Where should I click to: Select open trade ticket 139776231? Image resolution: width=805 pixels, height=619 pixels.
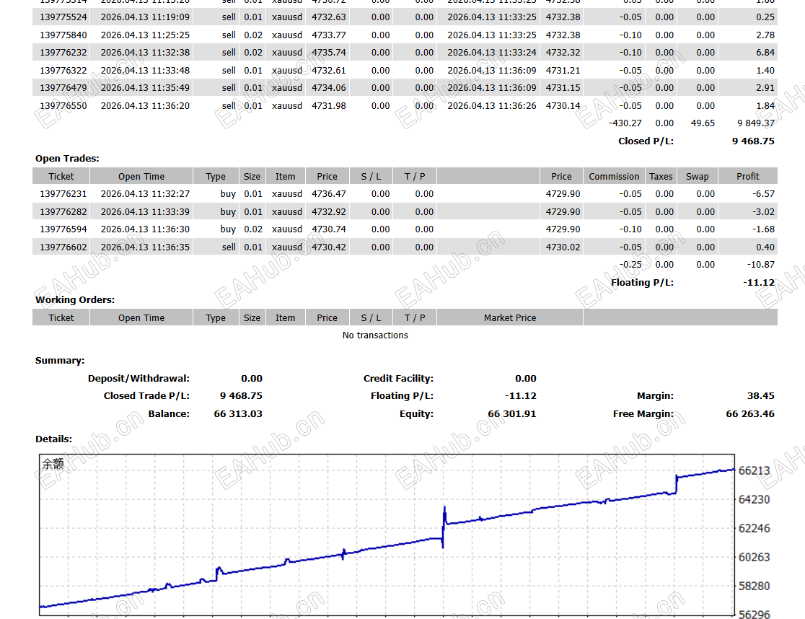(x=63, y=194)
